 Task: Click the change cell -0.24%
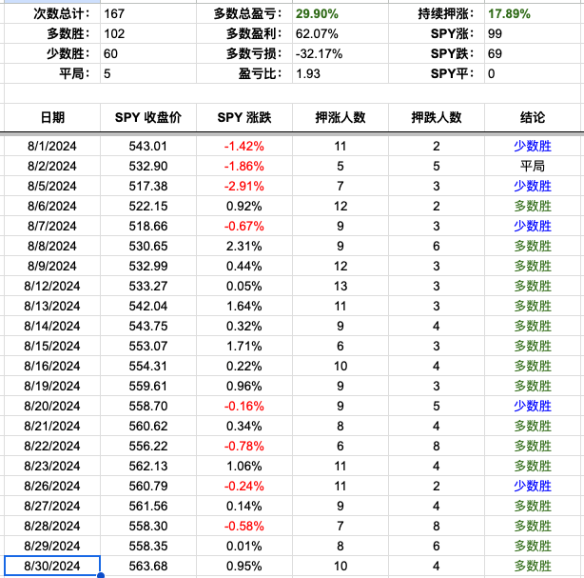(244, 486)
